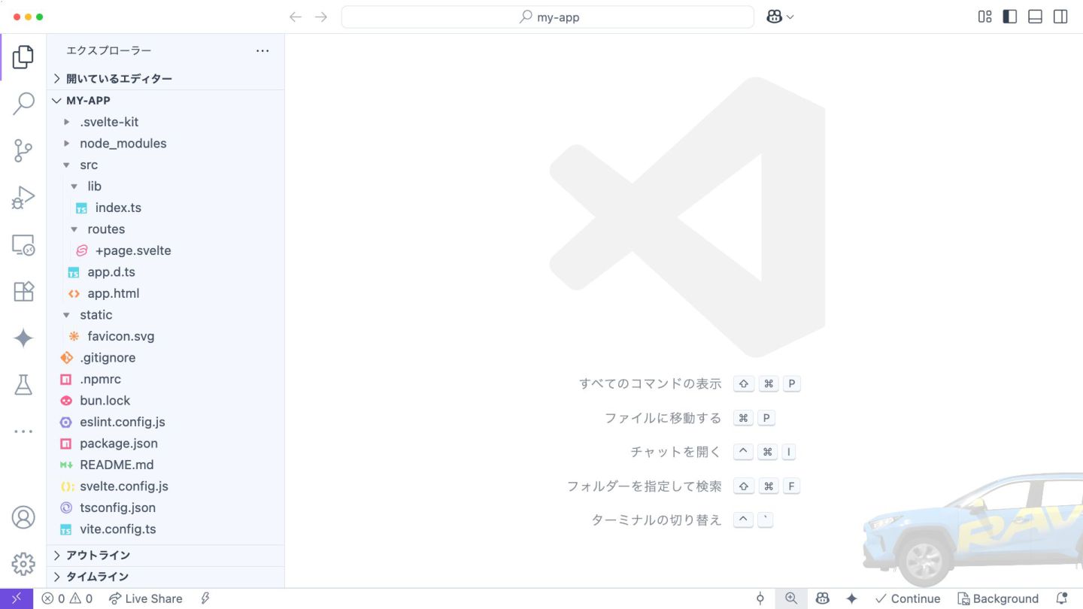Click the Background status bar item
Image resolution: width=1083 pixels, height=609 pixels.
998,598
